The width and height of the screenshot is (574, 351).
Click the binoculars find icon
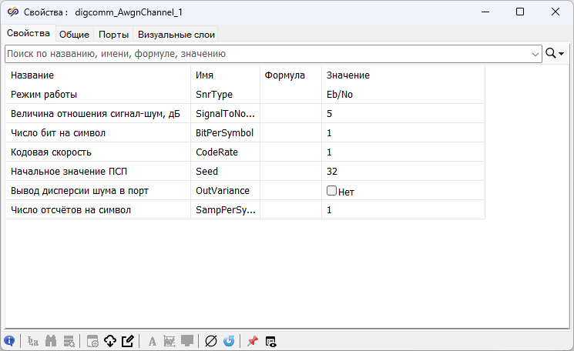pyautogui.click(x=52, y=341)
